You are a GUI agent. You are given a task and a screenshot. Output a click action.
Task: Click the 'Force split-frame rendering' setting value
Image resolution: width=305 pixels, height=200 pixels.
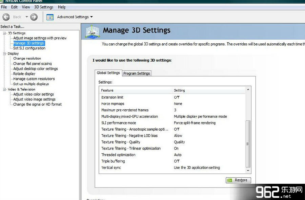coord(195,123)
